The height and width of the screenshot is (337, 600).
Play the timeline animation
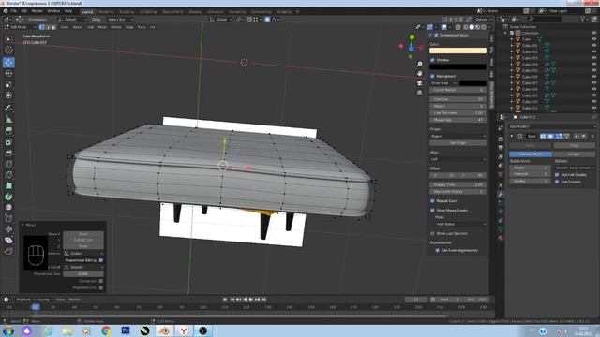click(251, 300)
